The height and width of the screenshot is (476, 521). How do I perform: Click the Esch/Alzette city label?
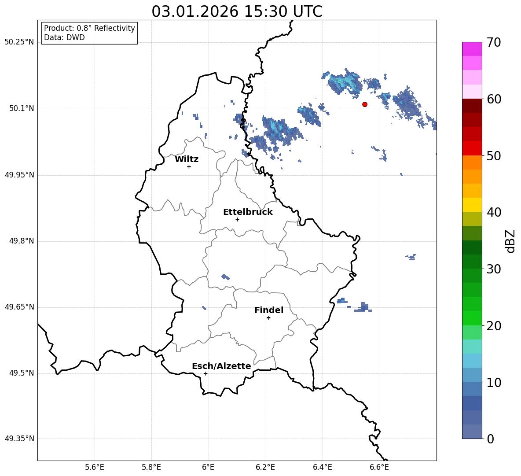pyautogui.click(x=221, y=366)
